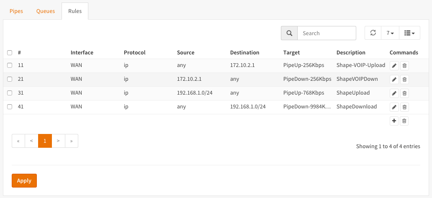Image resolution: width=432 pixels, height=198 pixels.
Task: Toggle the select-all checkbox in header
Action: tap(10, 53)
